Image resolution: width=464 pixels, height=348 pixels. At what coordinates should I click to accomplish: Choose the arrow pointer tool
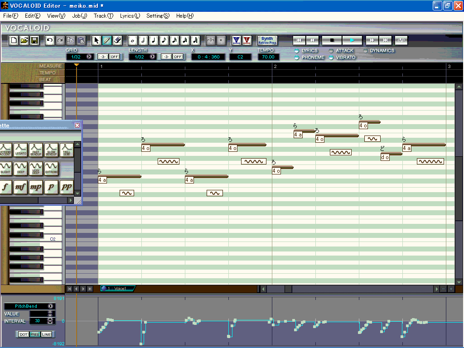97,40
